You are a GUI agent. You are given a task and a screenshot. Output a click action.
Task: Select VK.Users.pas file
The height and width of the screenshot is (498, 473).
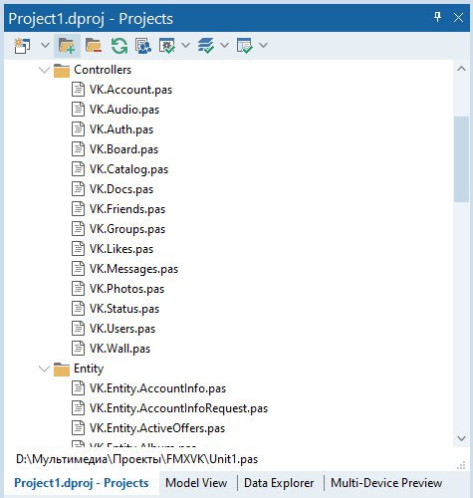122,329
